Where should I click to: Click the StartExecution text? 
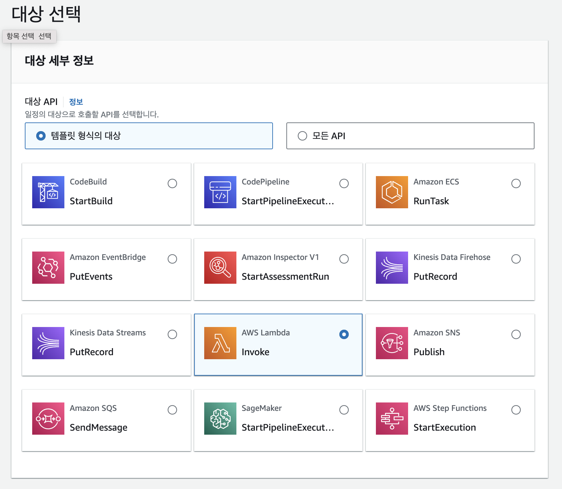point(445,427)
